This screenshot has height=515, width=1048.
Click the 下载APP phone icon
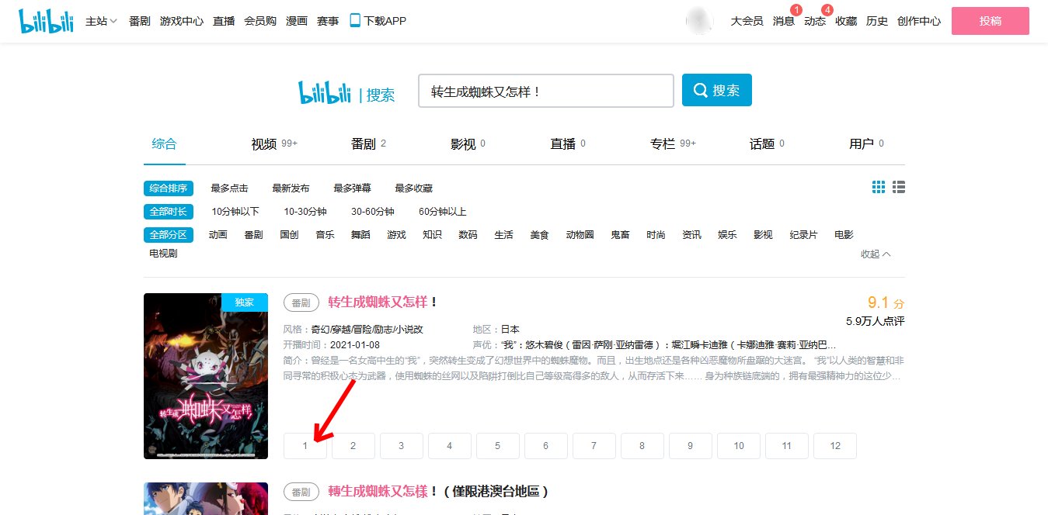[354, 20]
